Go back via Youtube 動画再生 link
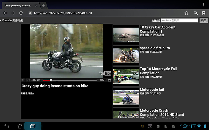This screenshot has height=130, width=209. pyautogui.click(x=12, y=20)
